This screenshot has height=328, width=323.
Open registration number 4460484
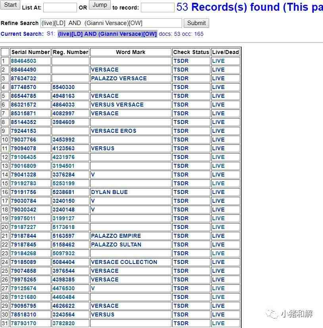pyautogui.click(x=63, y=297)
